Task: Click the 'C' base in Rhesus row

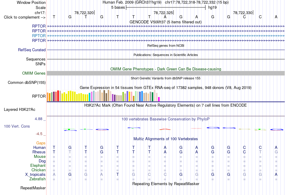Action: click(244, 152)
